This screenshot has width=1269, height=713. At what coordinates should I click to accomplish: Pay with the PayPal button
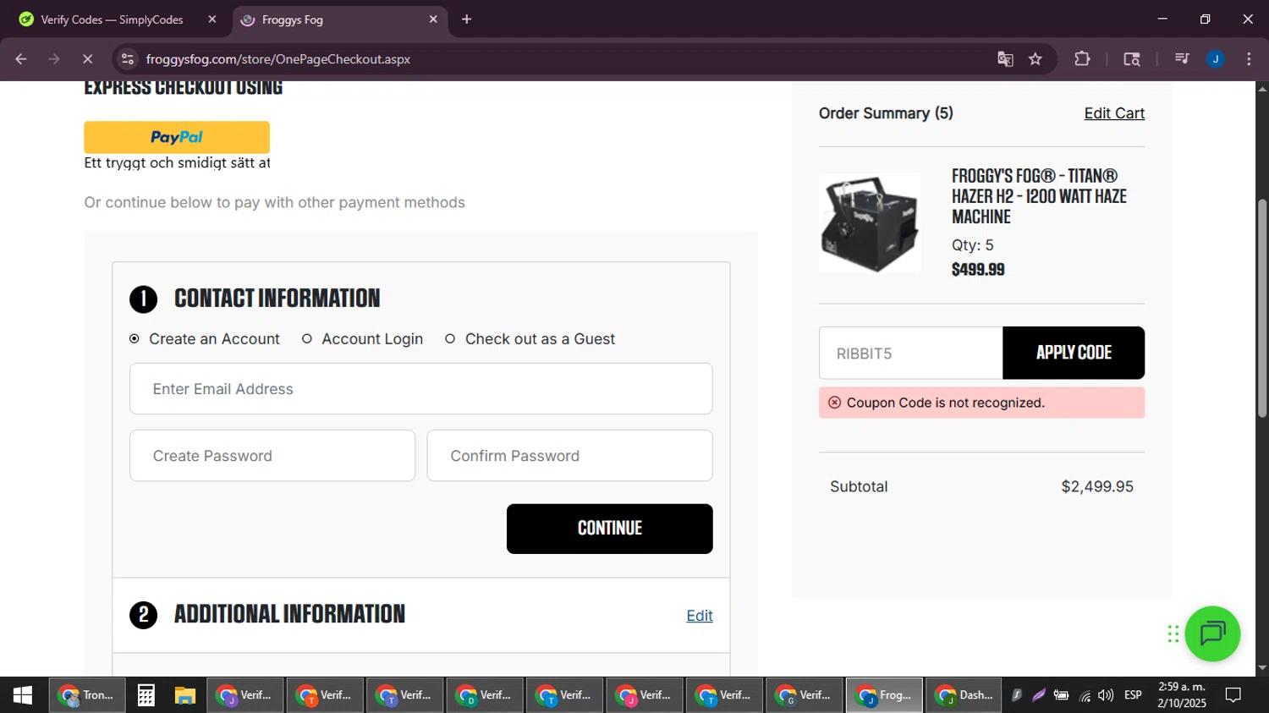(177, 137)
